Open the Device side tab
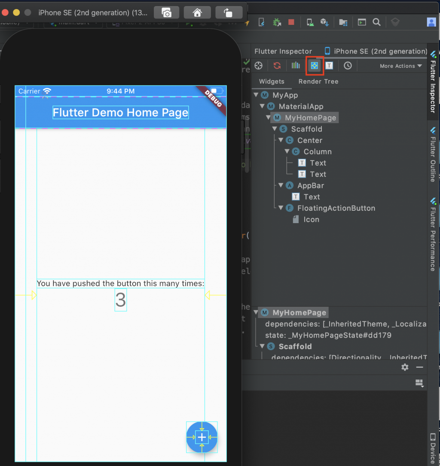 [433, 448]
